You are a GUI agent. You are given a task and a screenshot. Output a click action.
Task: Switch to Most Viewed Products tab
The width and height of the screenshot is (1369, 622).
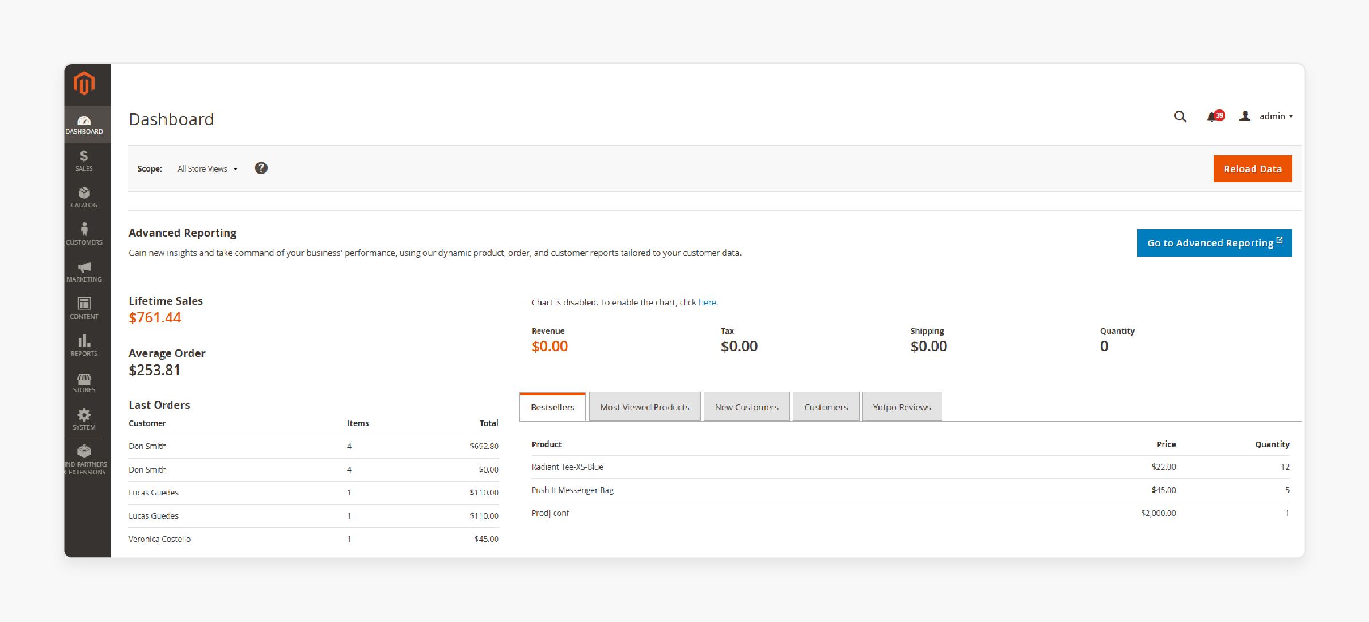pyautogui.click(x=645, y=407)
